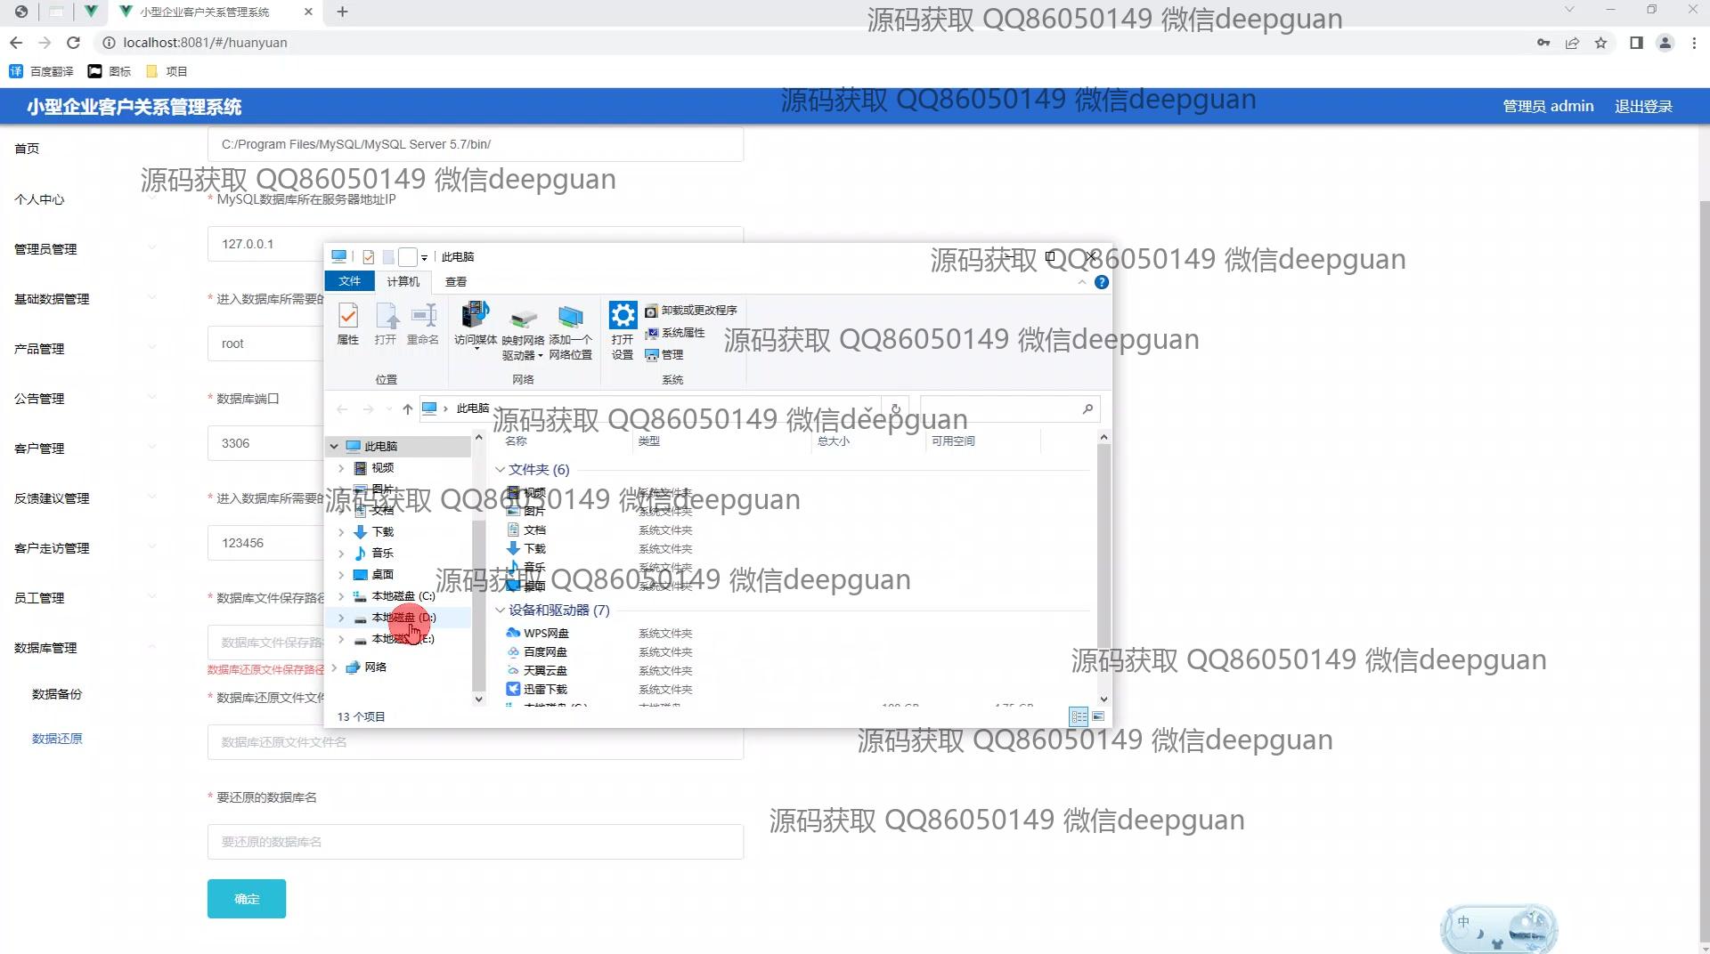Click the quick access properties checkmark icon

click(368, 257)
